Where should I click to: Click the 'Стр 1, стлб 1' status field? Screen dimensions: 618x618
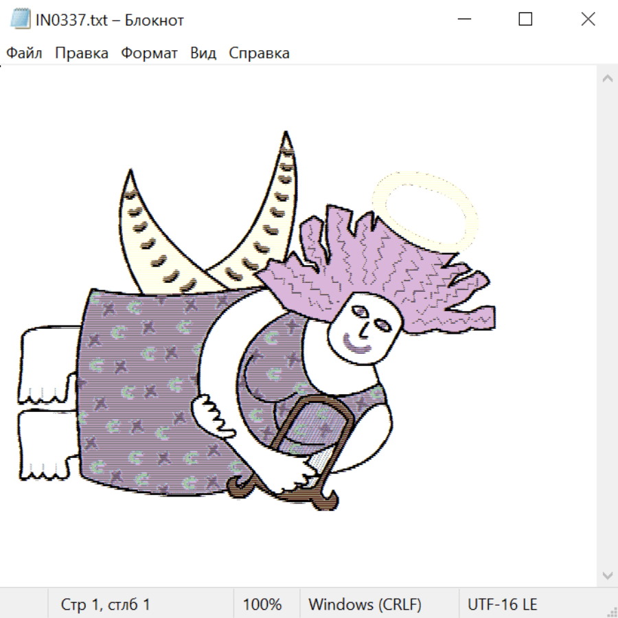click(106, 604)
